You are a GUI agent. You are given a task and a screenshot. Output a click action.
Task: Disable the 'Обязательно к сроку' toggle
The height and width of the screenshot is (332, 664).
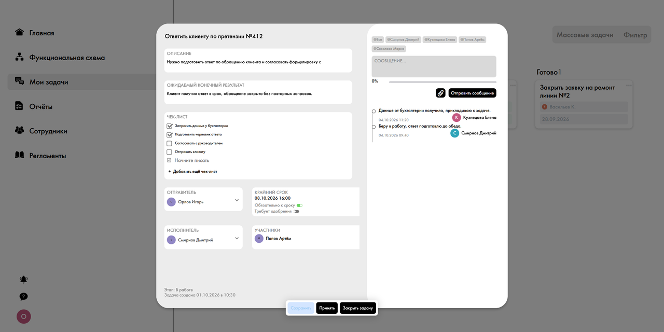pyautogui.click(x=299, y=205)
